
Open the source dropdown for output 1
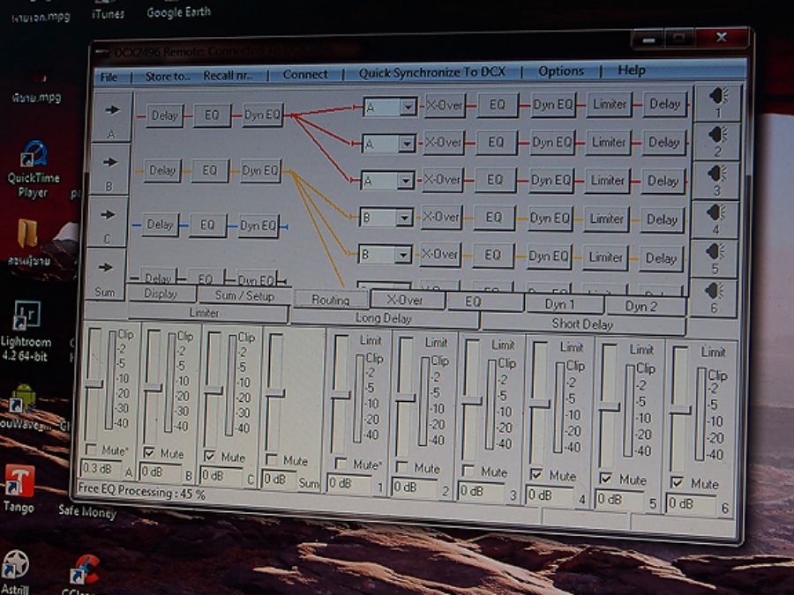(x=408, y=107)
